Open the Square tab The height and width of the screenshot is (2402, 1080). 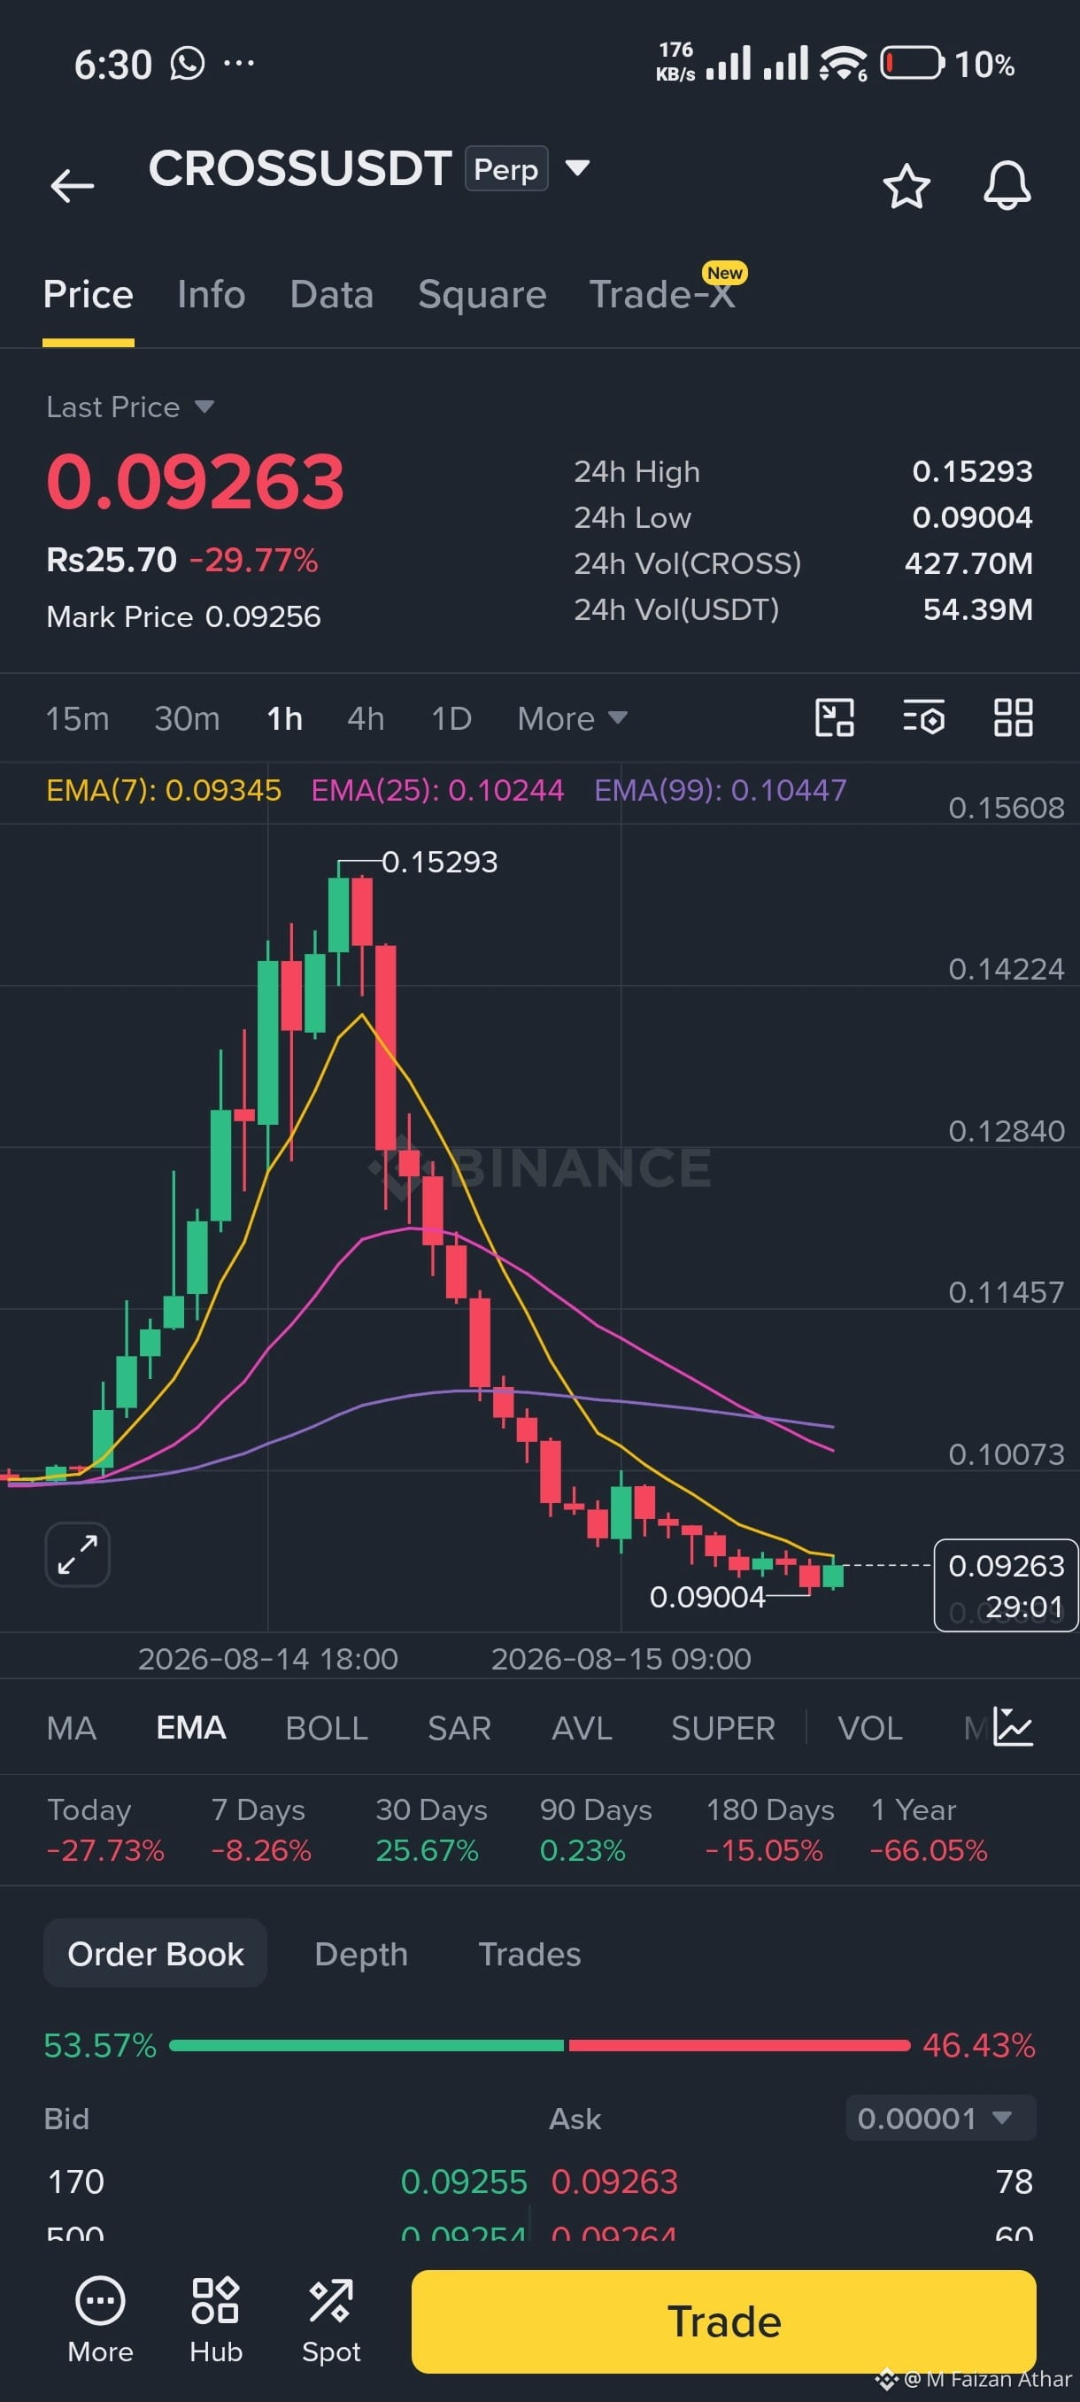(x=482, y=295)
